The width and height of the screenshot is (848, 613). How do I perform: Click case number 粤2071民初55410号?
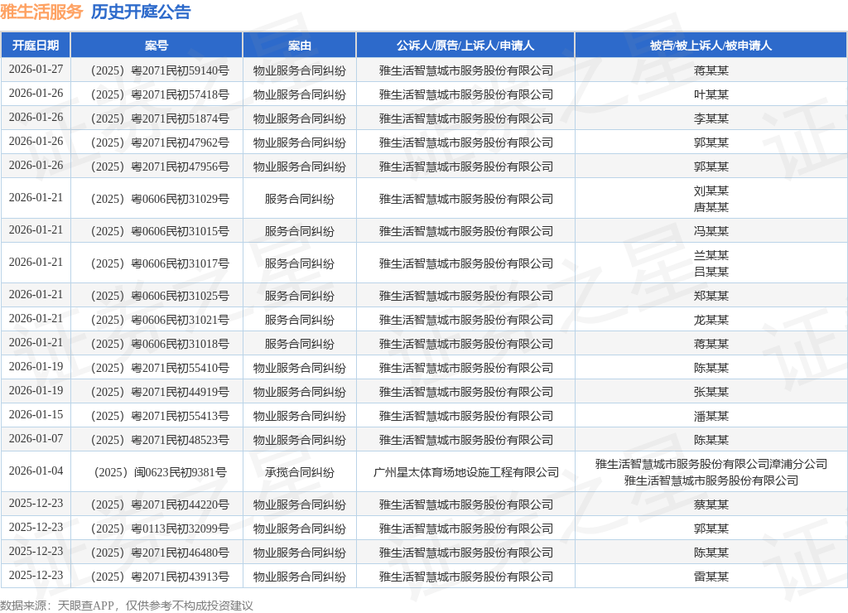[160, 368]
